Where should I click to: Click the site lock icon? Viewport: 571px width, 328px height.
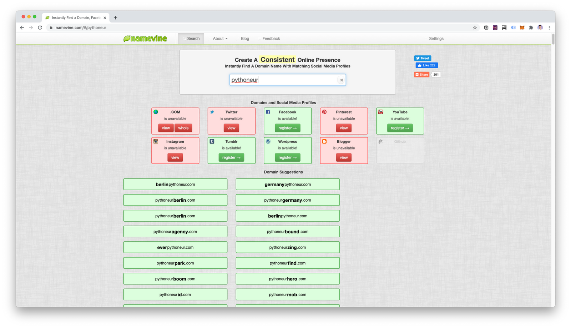click(51, 27)
